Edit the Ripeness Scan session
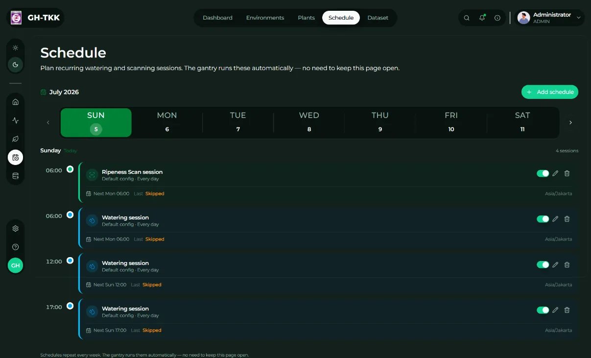591x358 pixels. [x=555, y=173]
